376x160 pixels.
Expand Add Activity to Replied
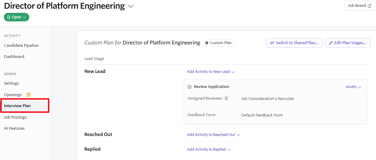pyautogui.click(x=209, y=149)
